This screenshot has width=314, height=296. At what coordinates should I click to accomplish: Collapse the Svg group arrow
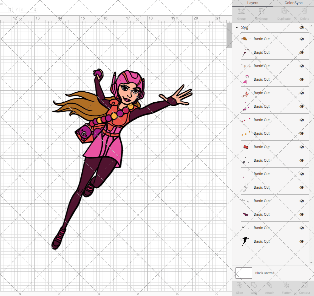[237, 28]
